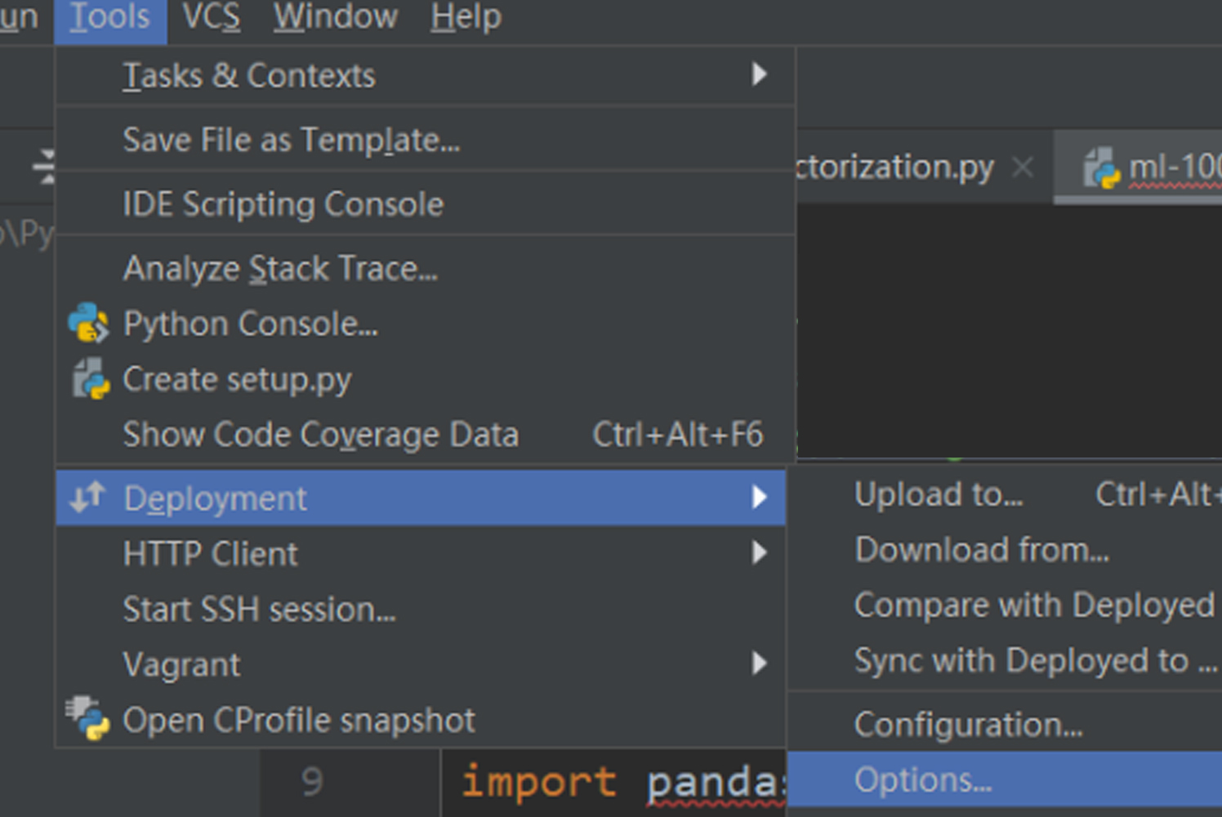Expand Tasks & Contexts submenu

tap(425, 75)
